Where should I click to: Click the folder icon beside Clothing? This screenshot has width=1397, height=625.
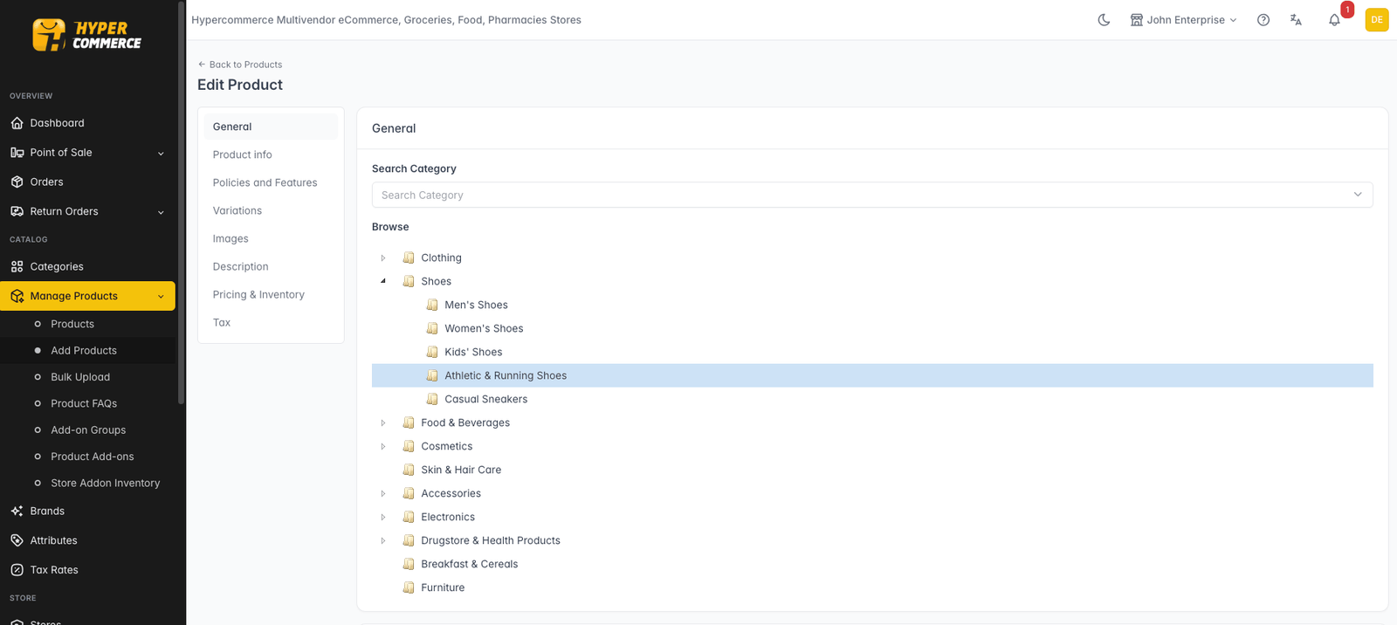pos(409,258)
